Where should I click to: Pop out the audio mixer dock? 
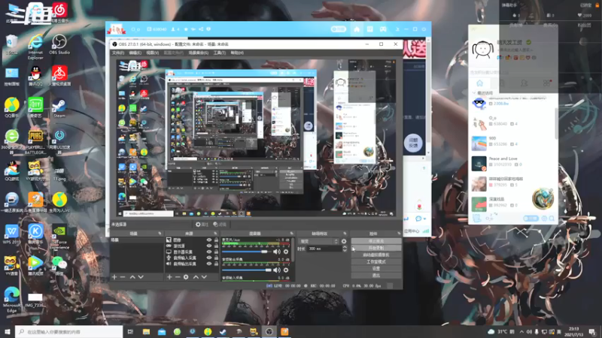[x=292, y=234]
